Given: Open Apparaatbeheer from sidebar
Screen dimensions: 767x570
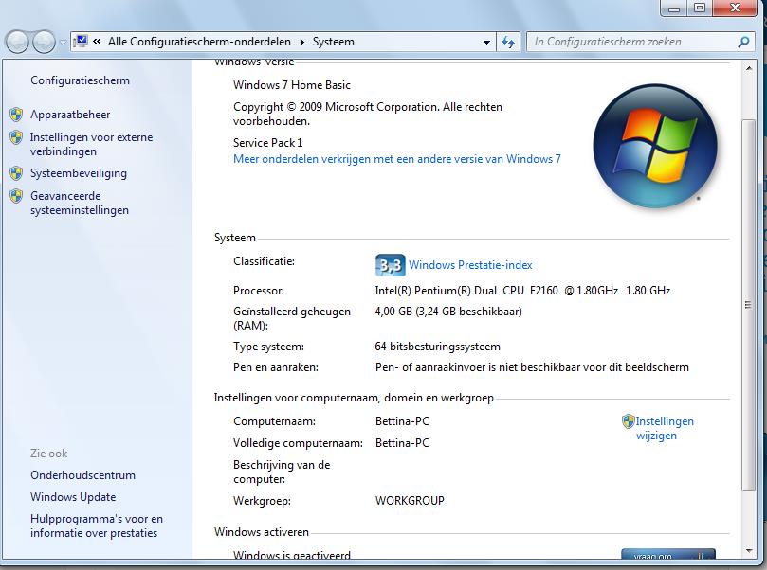Looking at the screenshot, I should pos(70,115).
